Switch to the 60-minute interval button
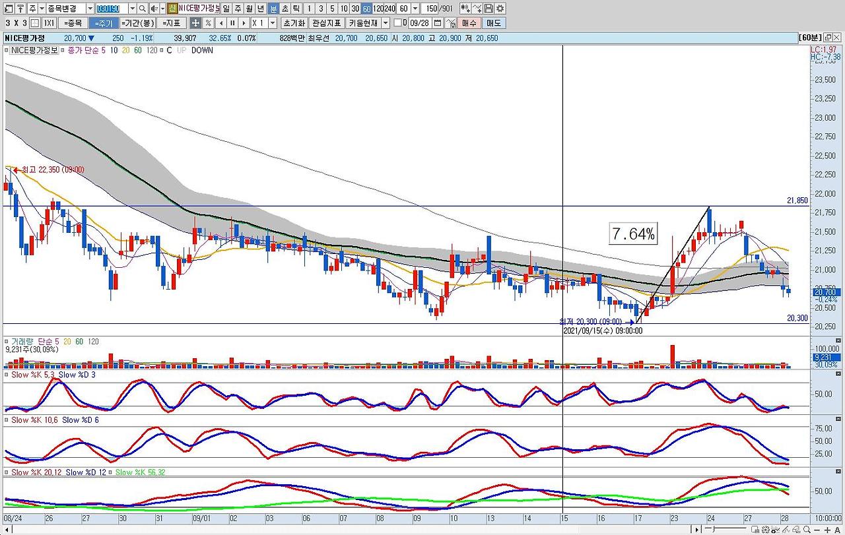Image resolution: width=845 pixels, height=535 pixels. tap(367, 9)
